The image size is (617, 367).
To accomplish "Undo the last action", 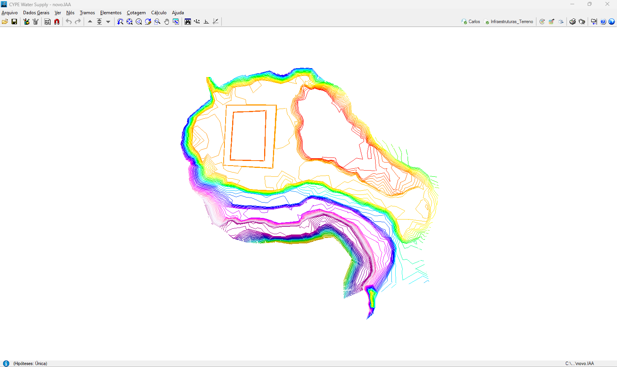I will pos(69,22).
